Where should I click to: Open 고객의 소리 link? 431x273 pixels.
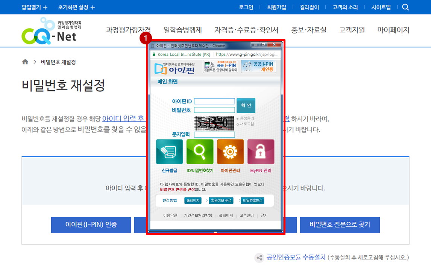tap(345, 8)
